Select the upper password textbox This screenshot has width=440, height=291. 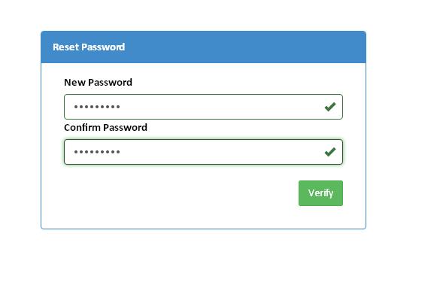(203, 107)
